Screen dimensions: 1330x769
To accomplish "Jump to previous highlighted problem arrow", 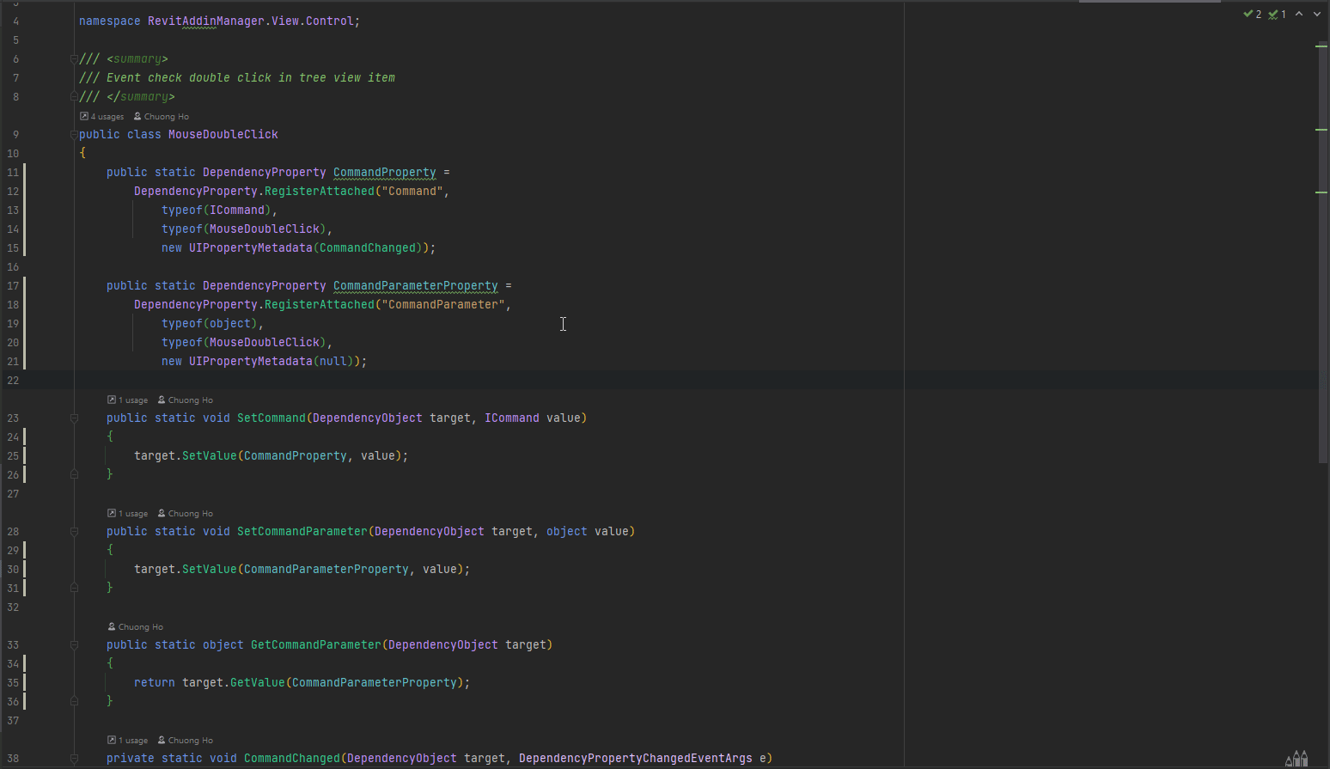I will (x=1299, y=14).
